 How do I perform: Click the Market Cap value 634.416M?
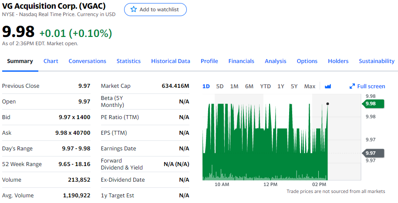(x=175, y=86)
